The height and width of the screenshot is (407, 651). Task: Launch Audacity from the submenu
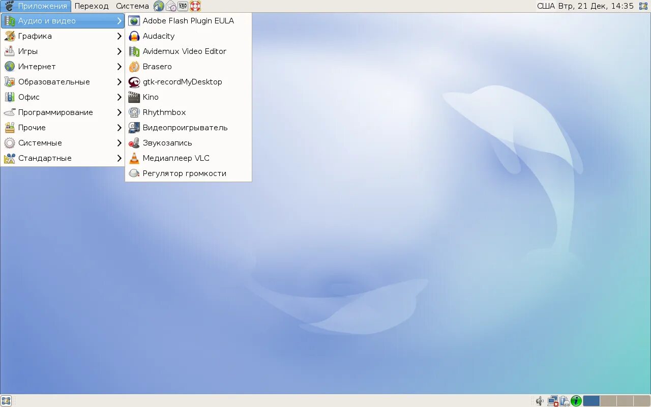188,36
